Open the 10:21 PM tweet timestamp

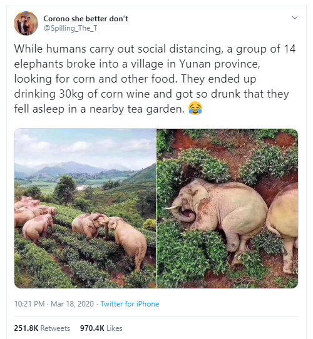click(29, 304)
